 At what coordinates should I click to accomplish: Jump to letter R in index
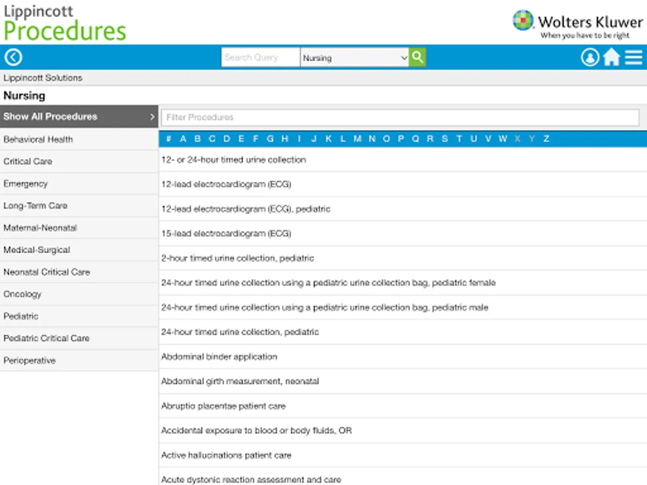430,138
